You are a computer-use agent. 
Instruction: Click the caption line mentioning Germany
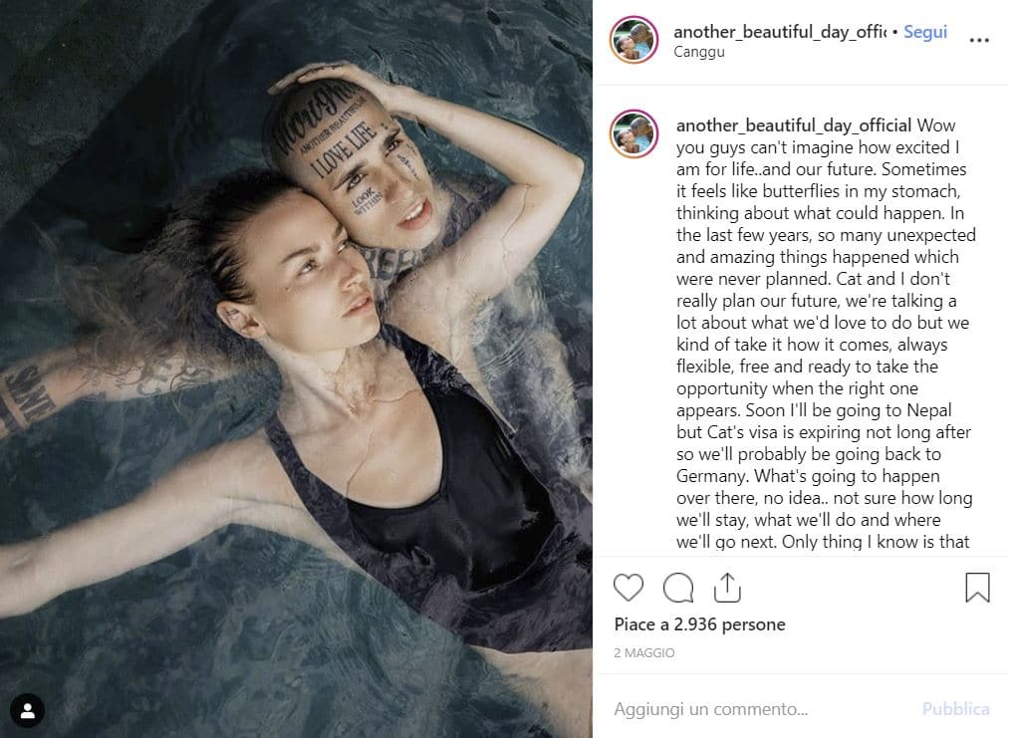pyautogui.click(x=808, y=476)
